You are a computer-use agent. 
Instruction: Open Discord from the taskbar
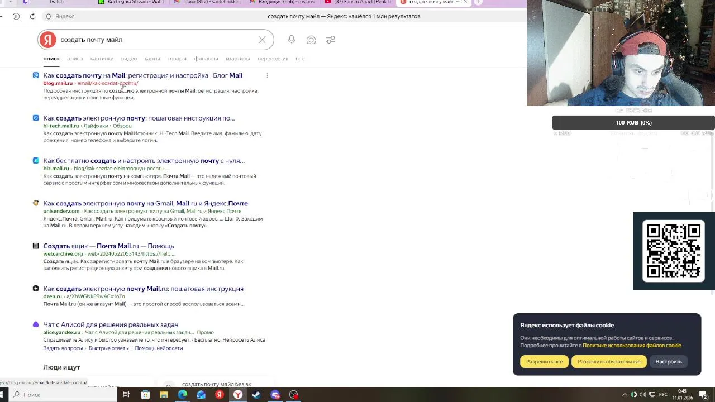pos(275,395)
